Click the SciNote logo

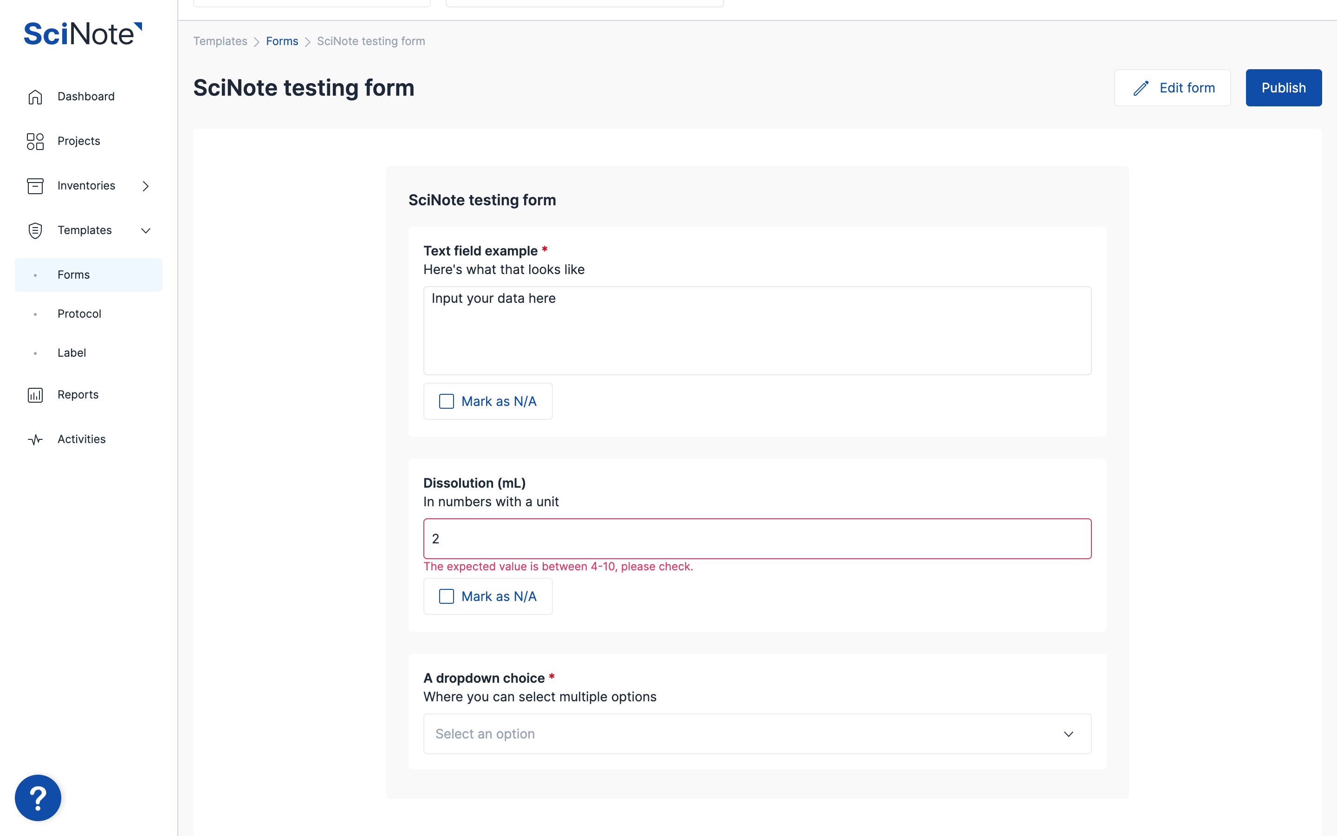coord(83,34)
